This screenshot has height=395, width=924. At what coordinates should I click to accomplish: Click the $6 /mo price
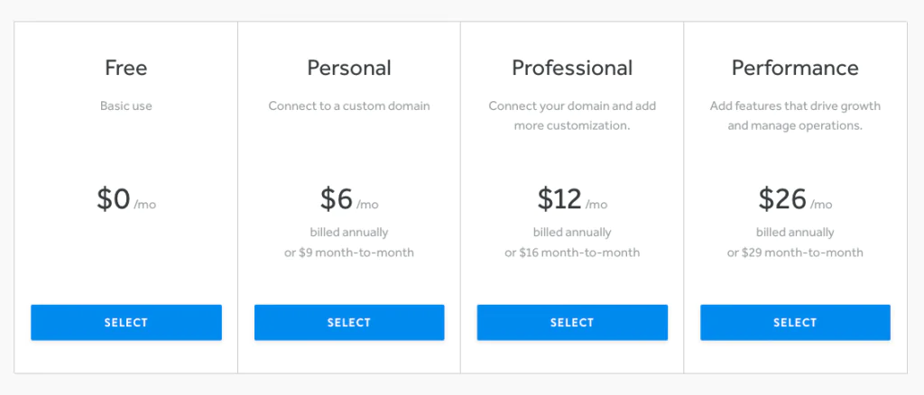coord(349,199)
